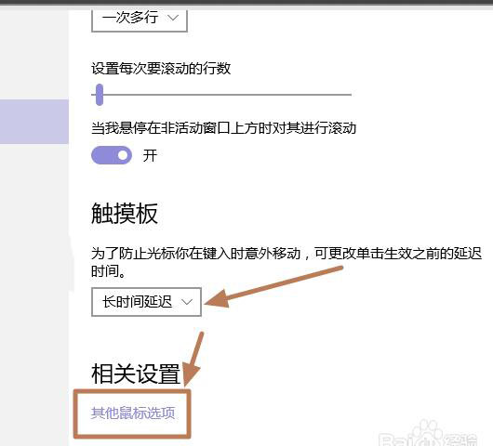The width and height of the screenshot is (493, 446).
Task: Click the 触摸板 section heading
Action: [x=125, y=214]
